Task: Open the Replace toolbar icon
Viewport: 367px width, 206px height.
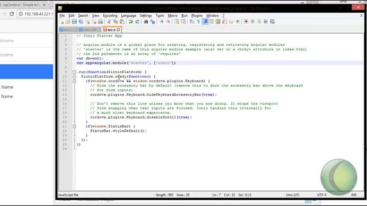Action: (x=153, y=22)
